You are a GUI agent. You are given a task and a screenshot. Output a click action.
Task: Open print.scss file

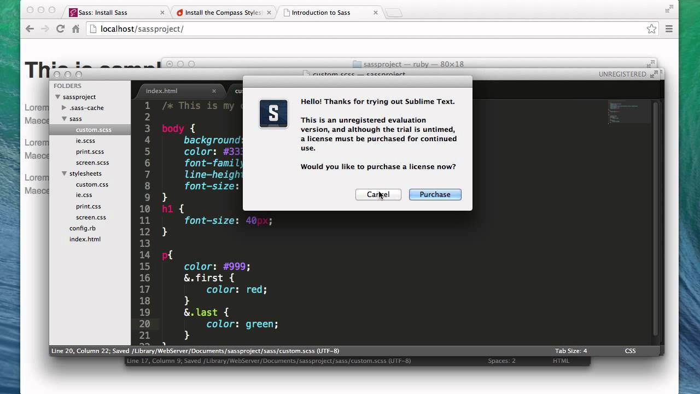[90, 152]
